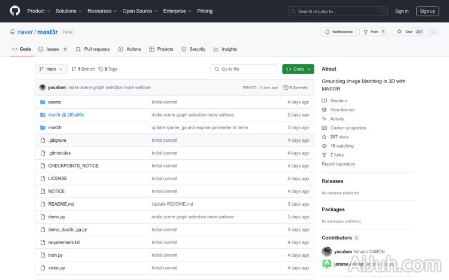Image resolution: width=449 pixels, height=280 pixels.
Task: Expand the main branch selector
Action: coord(51,69)
